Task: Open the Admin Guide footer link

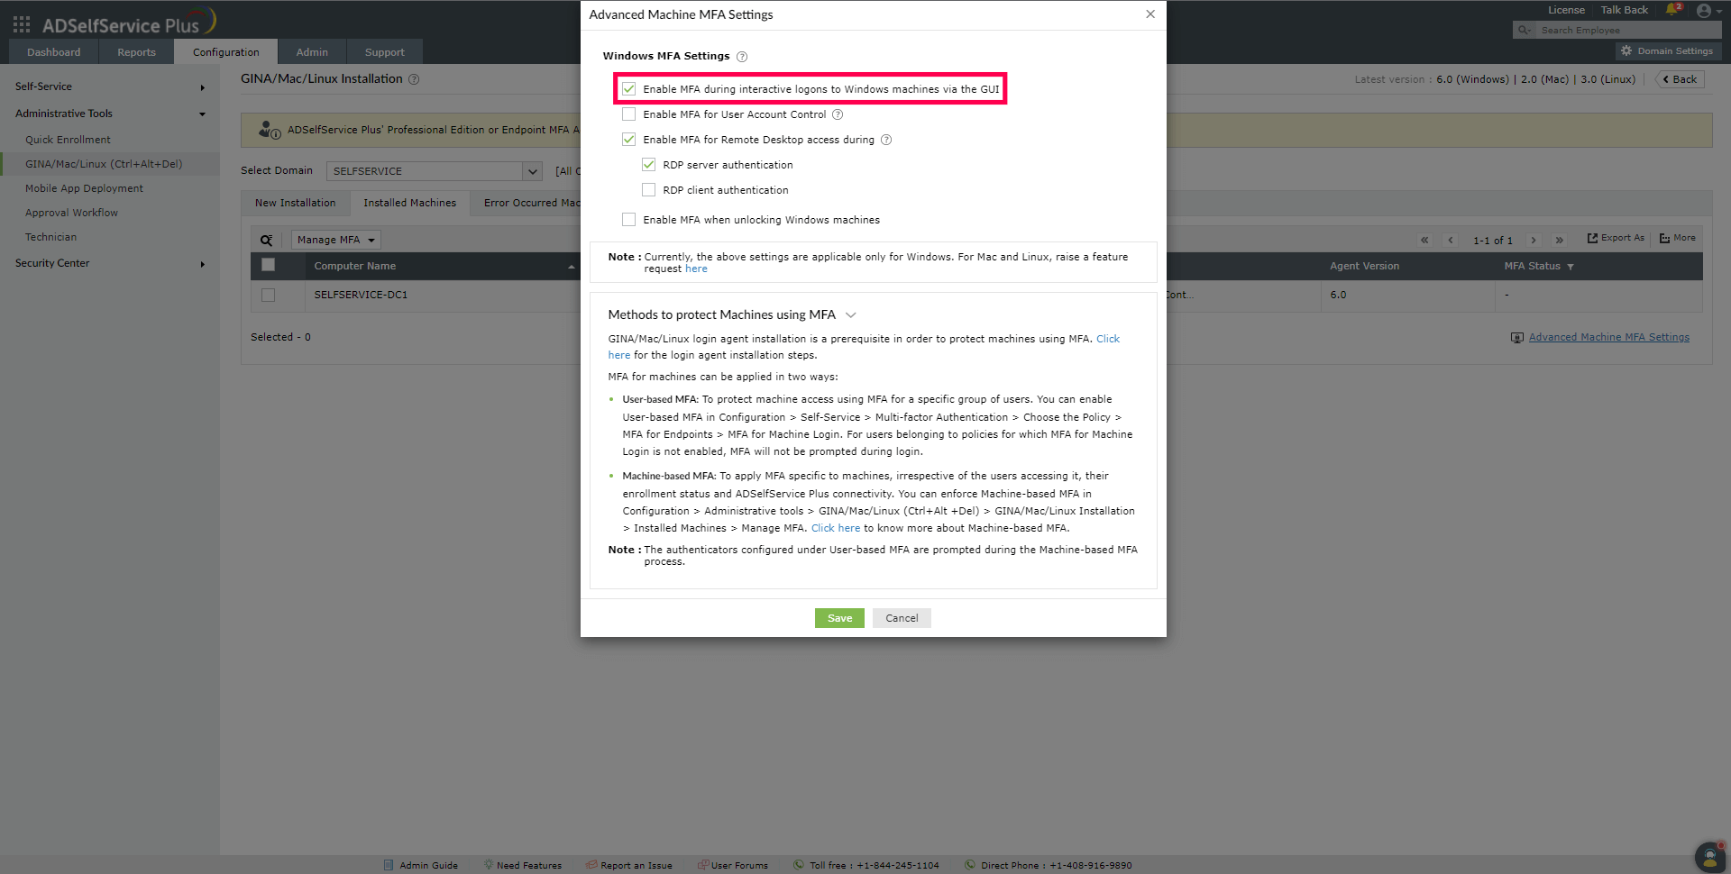Action: pyautogui.click(x=421, y=866)
